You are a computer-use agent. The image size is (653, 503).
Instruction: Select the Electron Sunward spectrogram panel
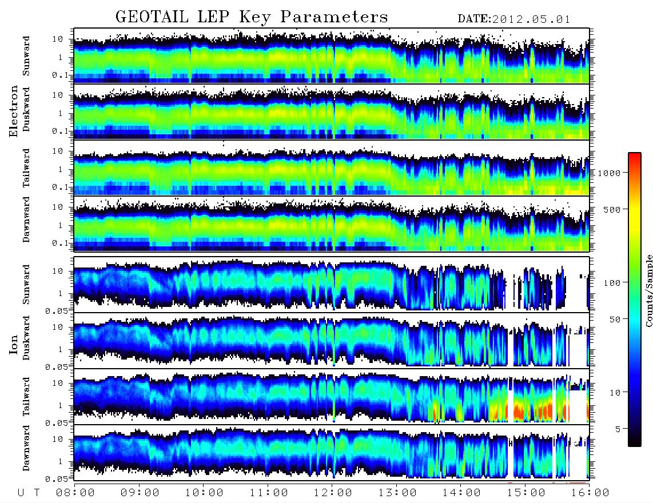(332, 56)
